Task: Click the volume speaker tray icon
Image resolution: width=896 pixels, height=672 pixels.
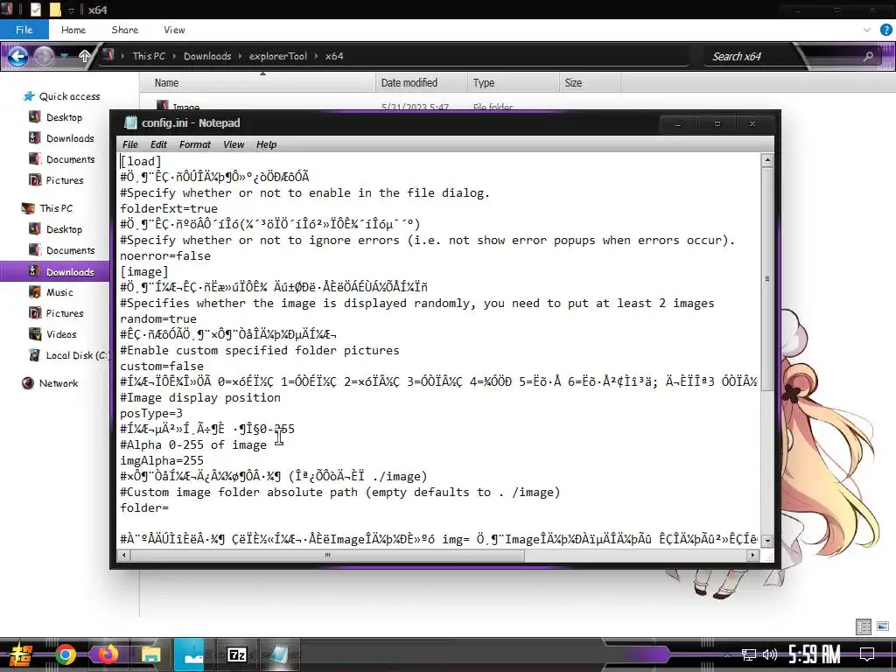Action: click(770, 654)
